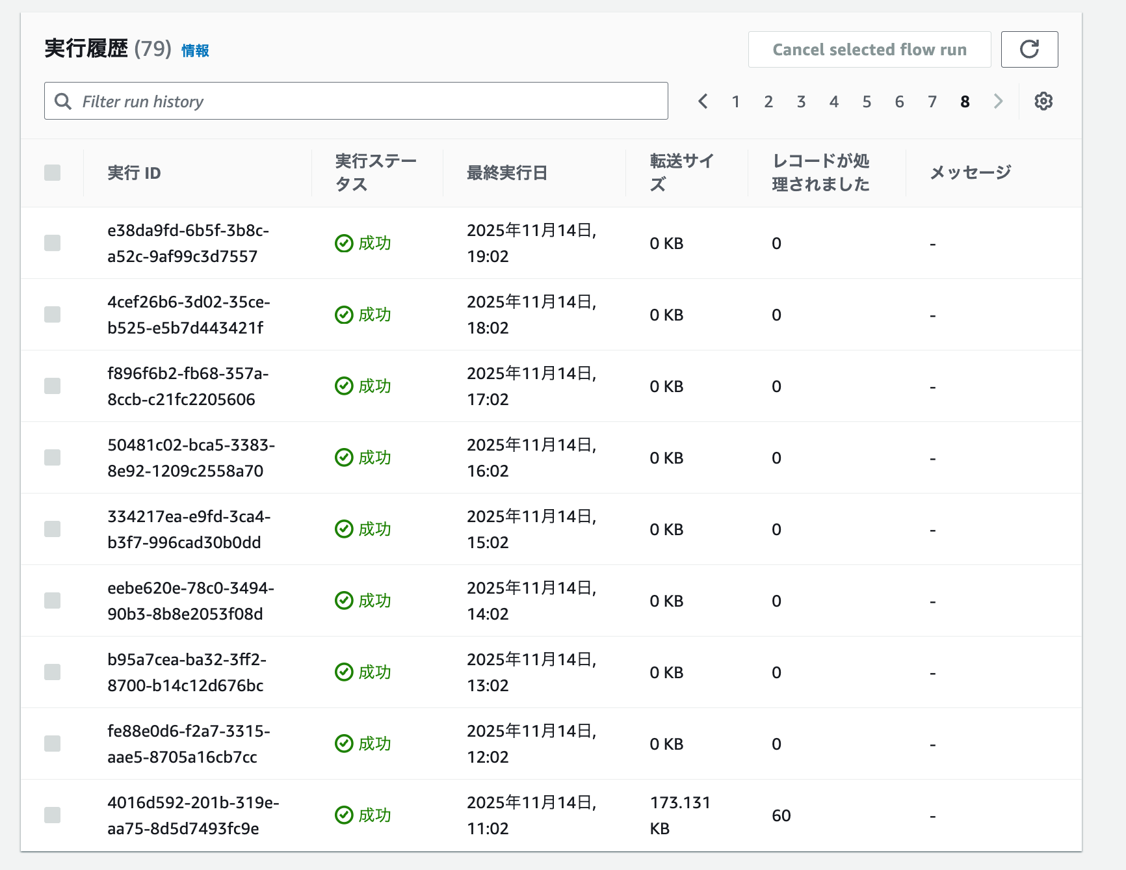Open the 情報 info link

click(194, 50)
